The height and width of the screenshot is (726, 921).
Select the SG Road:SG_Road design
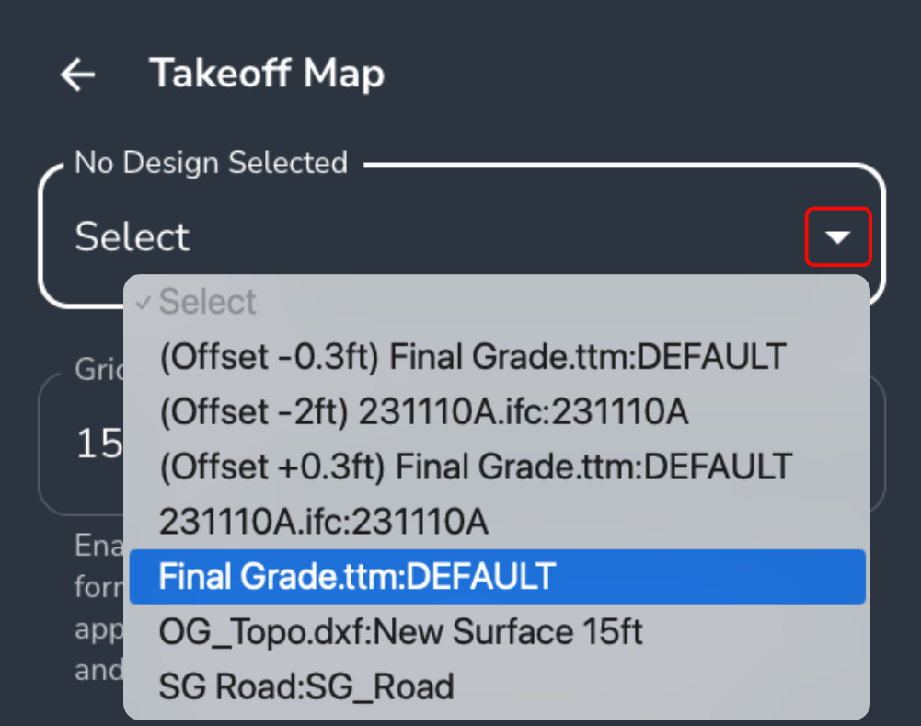click(x=307, y=686)
